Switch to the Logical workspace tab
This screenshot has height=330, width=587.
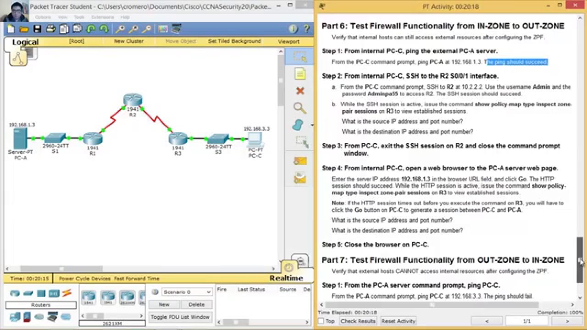coord(25,42)
